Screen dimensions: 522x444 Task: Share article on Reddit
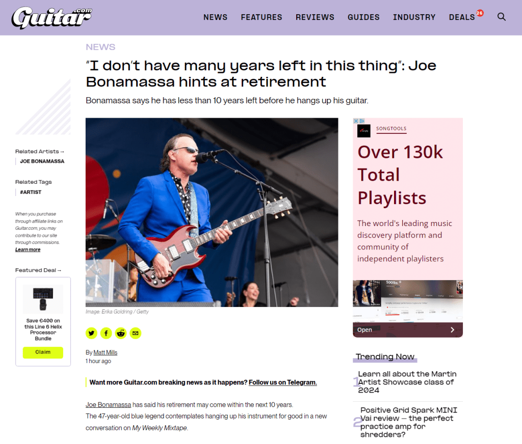121,333
